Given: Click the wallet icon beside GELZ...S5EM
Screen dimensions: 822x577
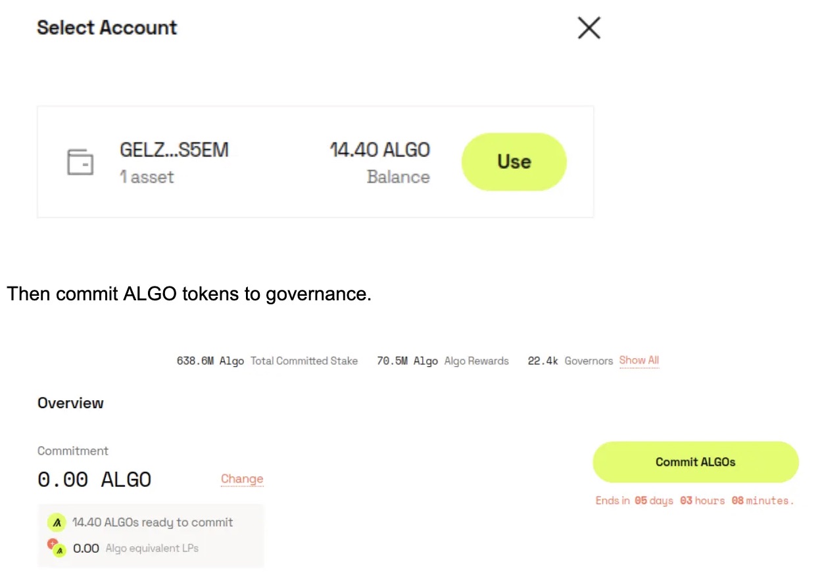Looking at the screenshot, I should point(80,161).
